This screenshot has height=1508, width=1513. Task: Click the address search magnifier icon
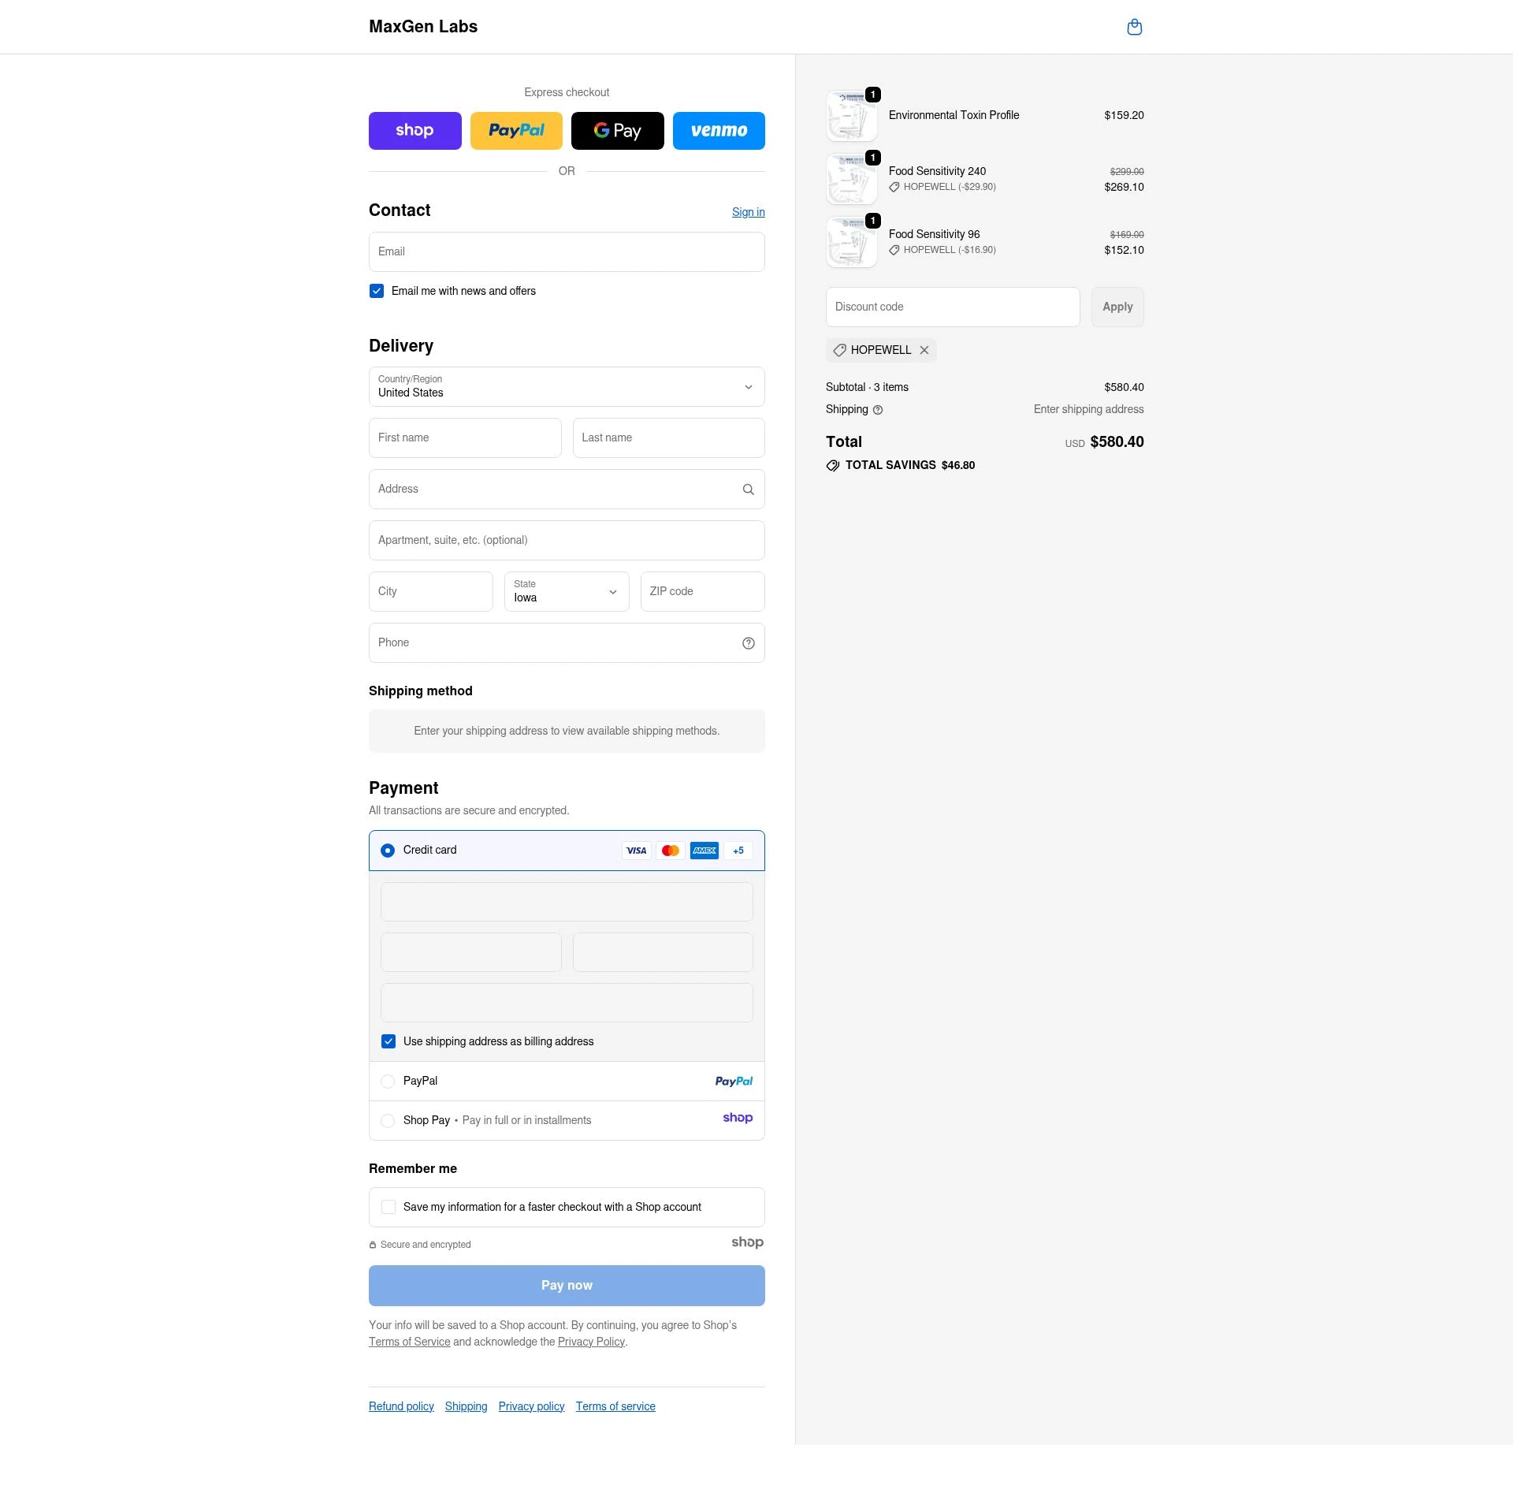pyautogui.click(x=747, y=489)
